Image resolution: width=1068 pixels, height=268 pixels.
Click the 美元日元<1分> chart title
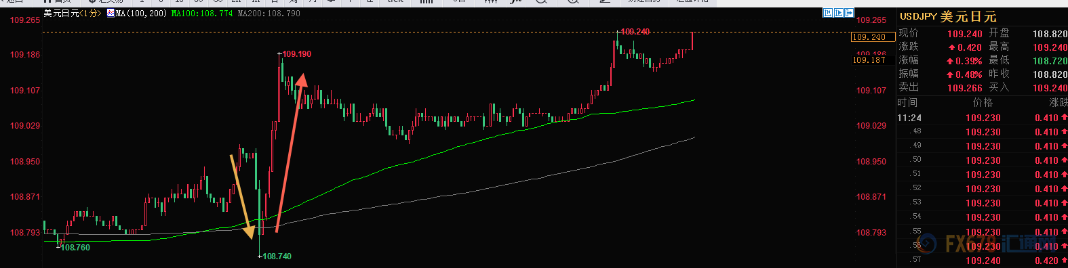pyautogui.click(x=73, y=13)
